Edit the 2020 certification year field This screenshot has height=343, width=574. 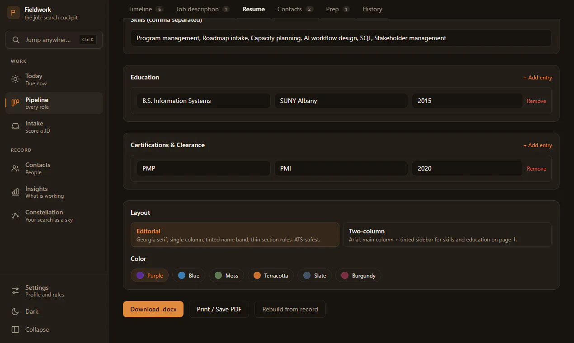point(467,168)
